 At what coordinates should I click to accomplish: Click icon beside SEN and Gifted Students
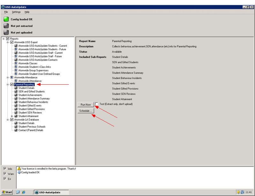16,92
